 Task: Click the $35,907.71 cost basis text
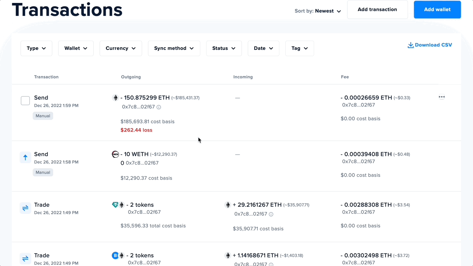click(258, 229)
